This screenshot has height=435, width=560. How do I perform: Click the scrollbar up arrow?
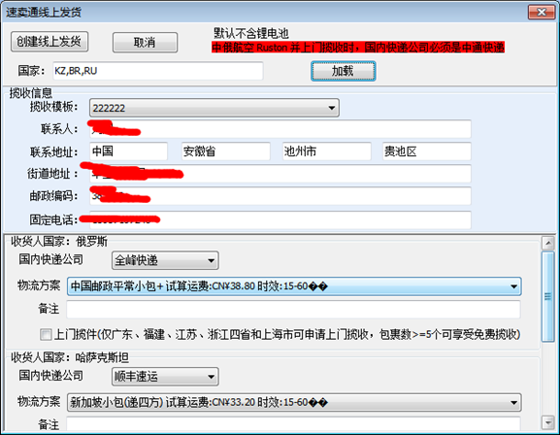coord(547,243)
